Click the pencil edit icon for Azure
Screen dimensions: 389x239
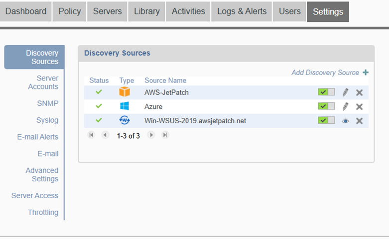(346, 106)
